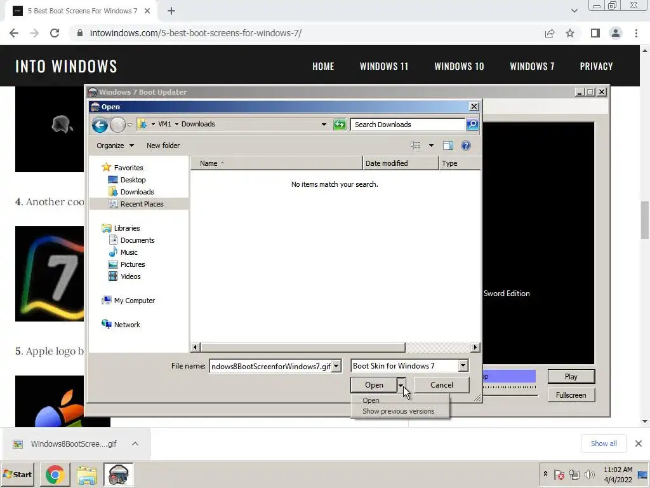Click the Open button
Screen dimensions: 650x488
point(374,385)
